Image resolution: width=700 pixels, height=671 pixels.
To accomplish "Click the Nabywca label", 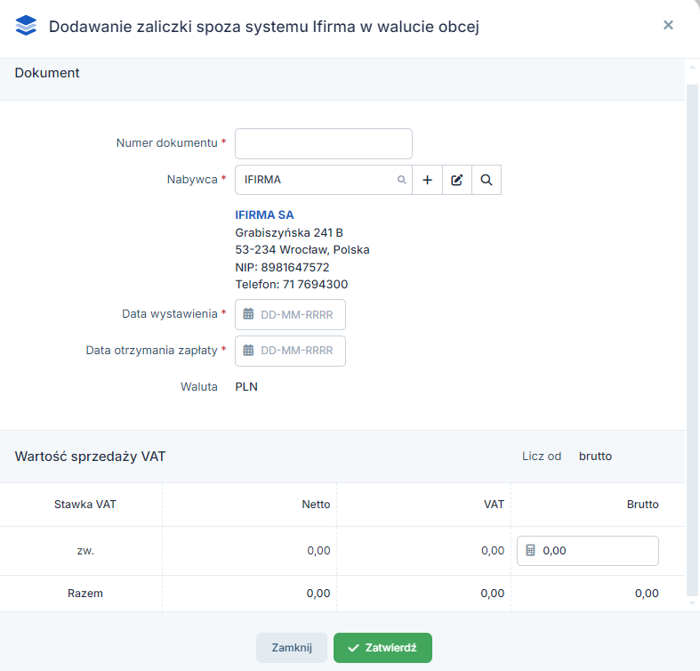I will [x=192, y=180].
